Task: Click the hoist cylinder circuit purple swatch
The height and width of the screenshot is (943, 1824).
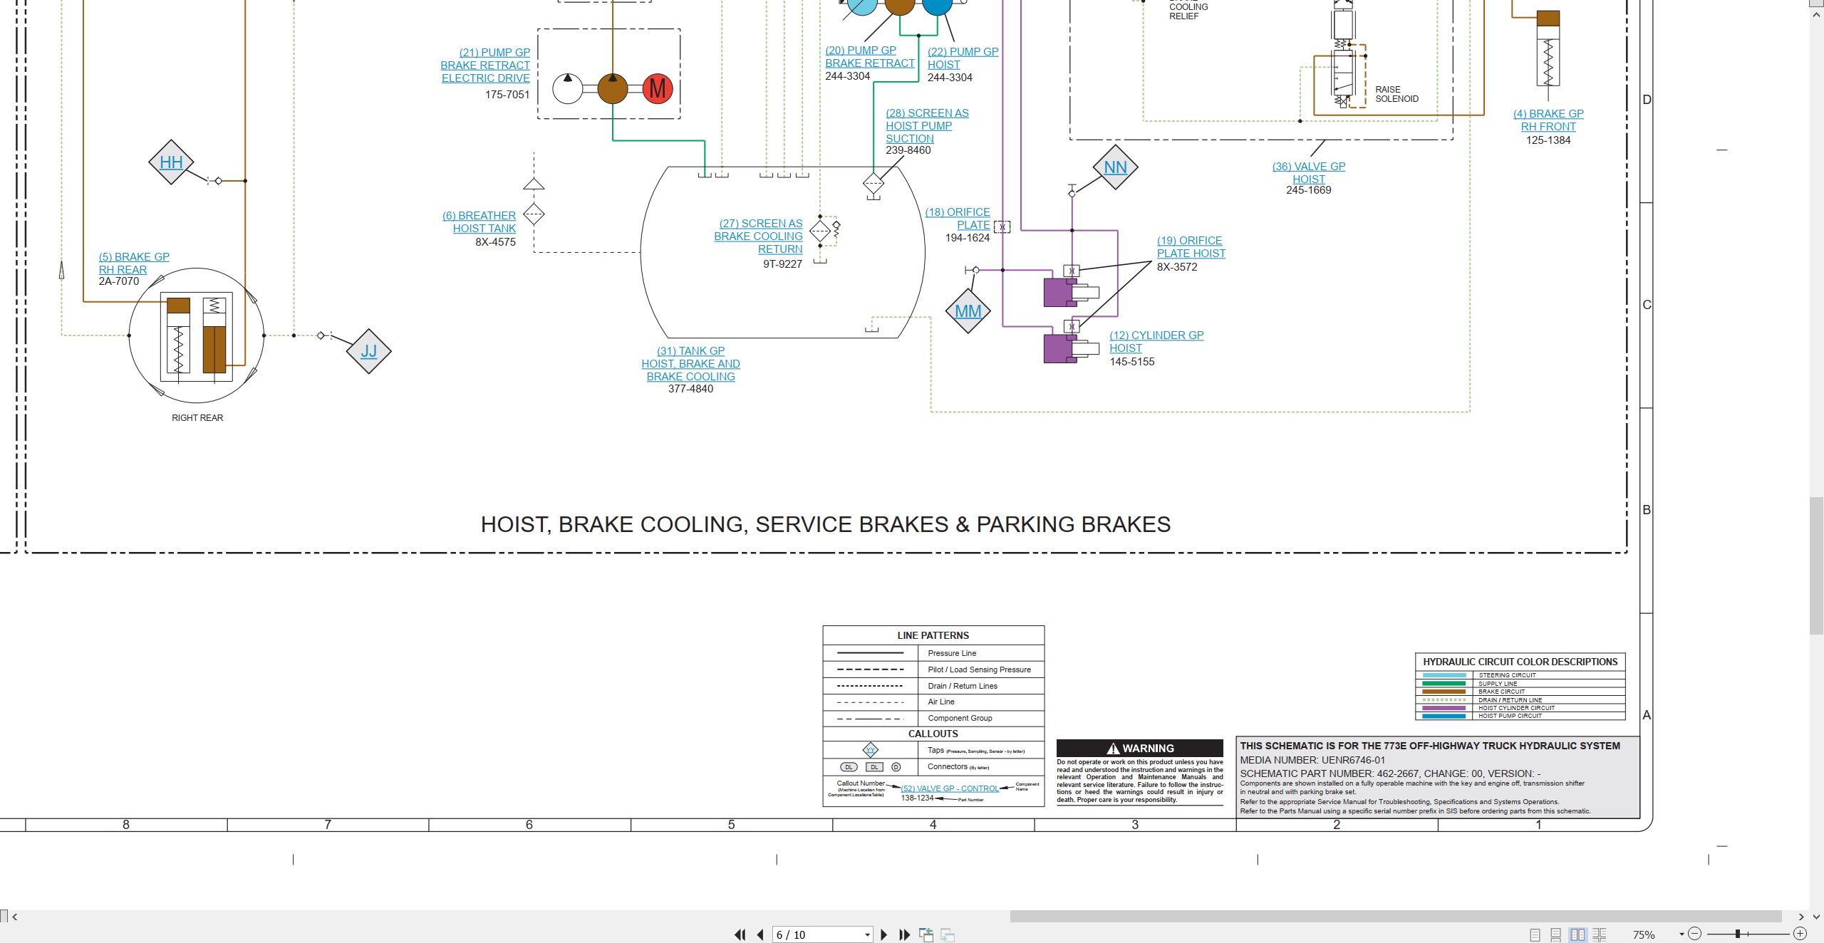Action: 1444,708
